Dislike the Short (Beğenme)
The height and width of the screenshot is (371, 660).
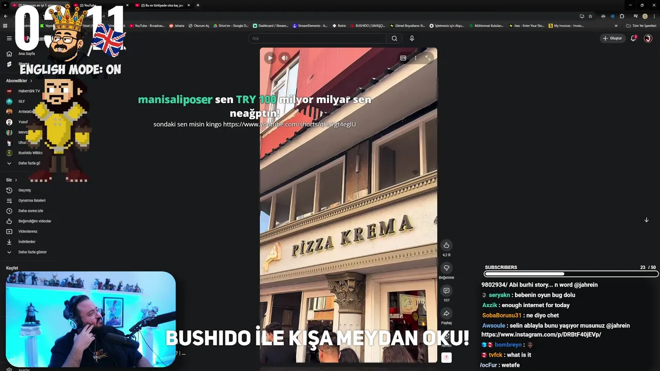[x=447, y=268]
